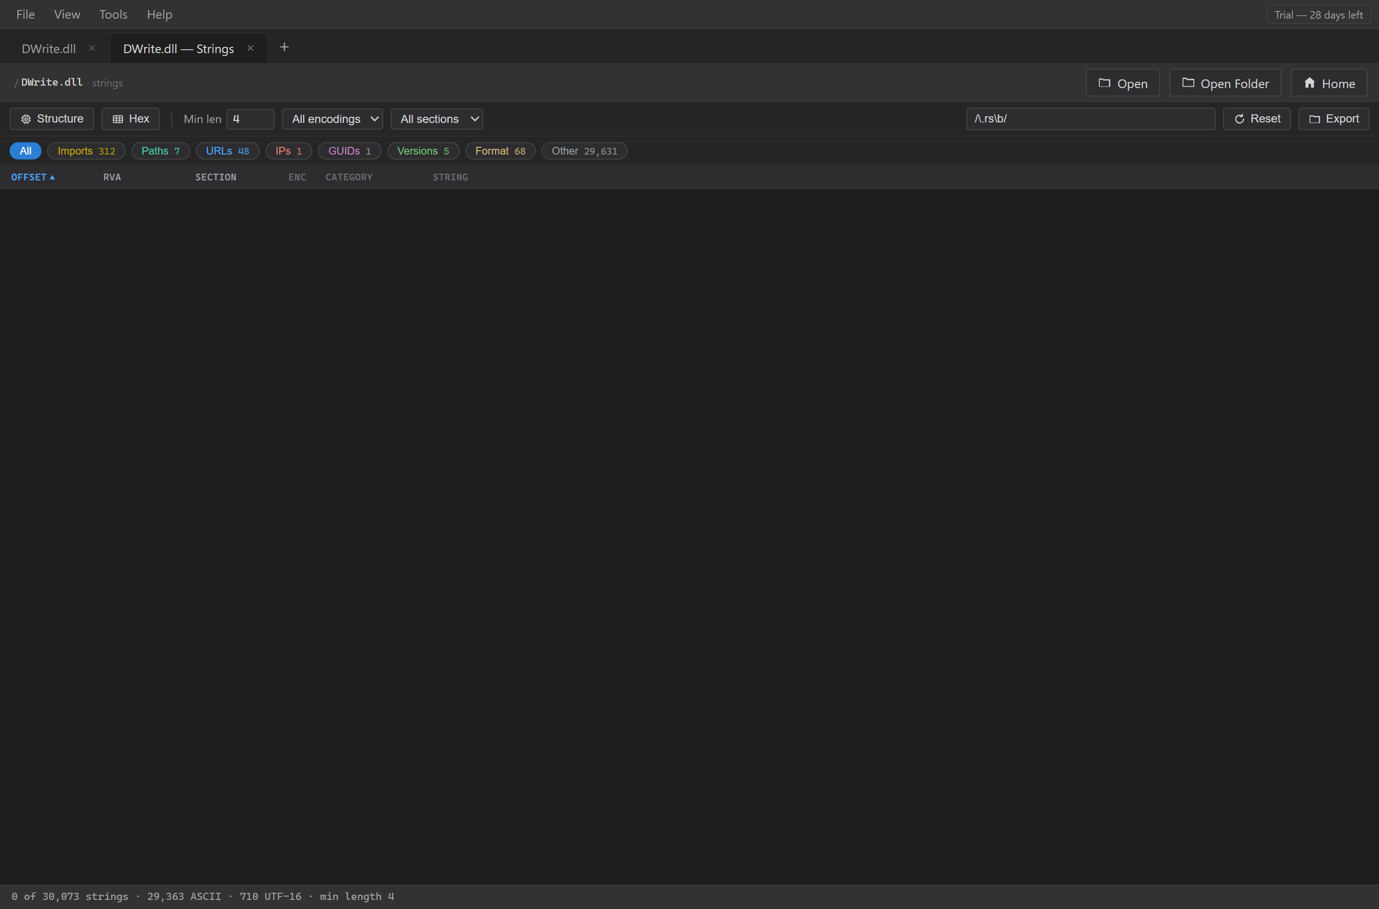Click the Trial 28 days left badge
The image size is (1379, 909).
[x=1318, y=15]
